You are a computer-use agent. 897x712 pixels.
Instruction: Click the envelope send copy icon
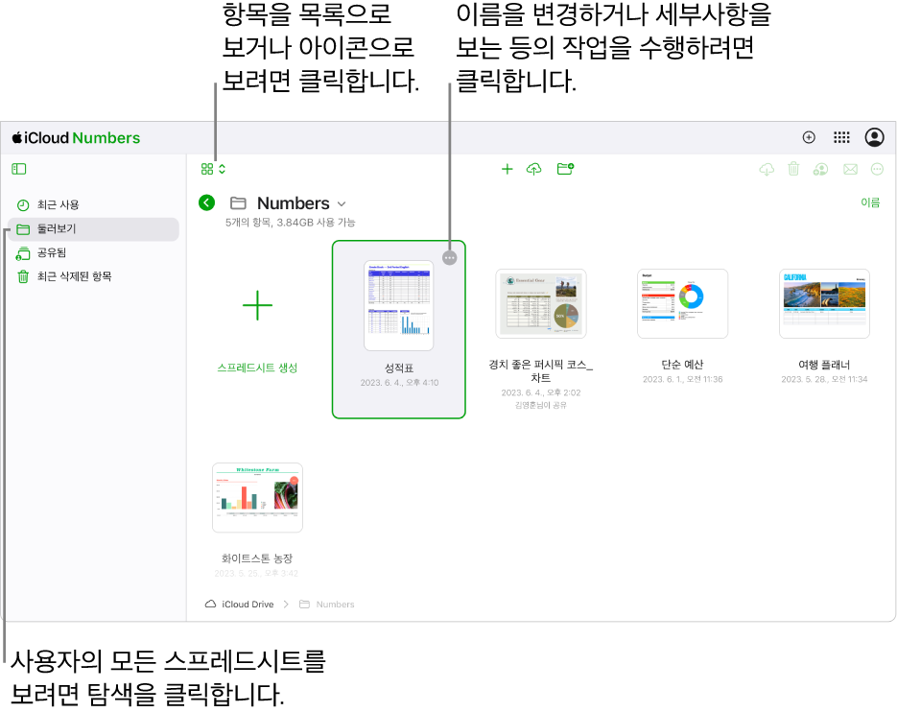[850, 169]
